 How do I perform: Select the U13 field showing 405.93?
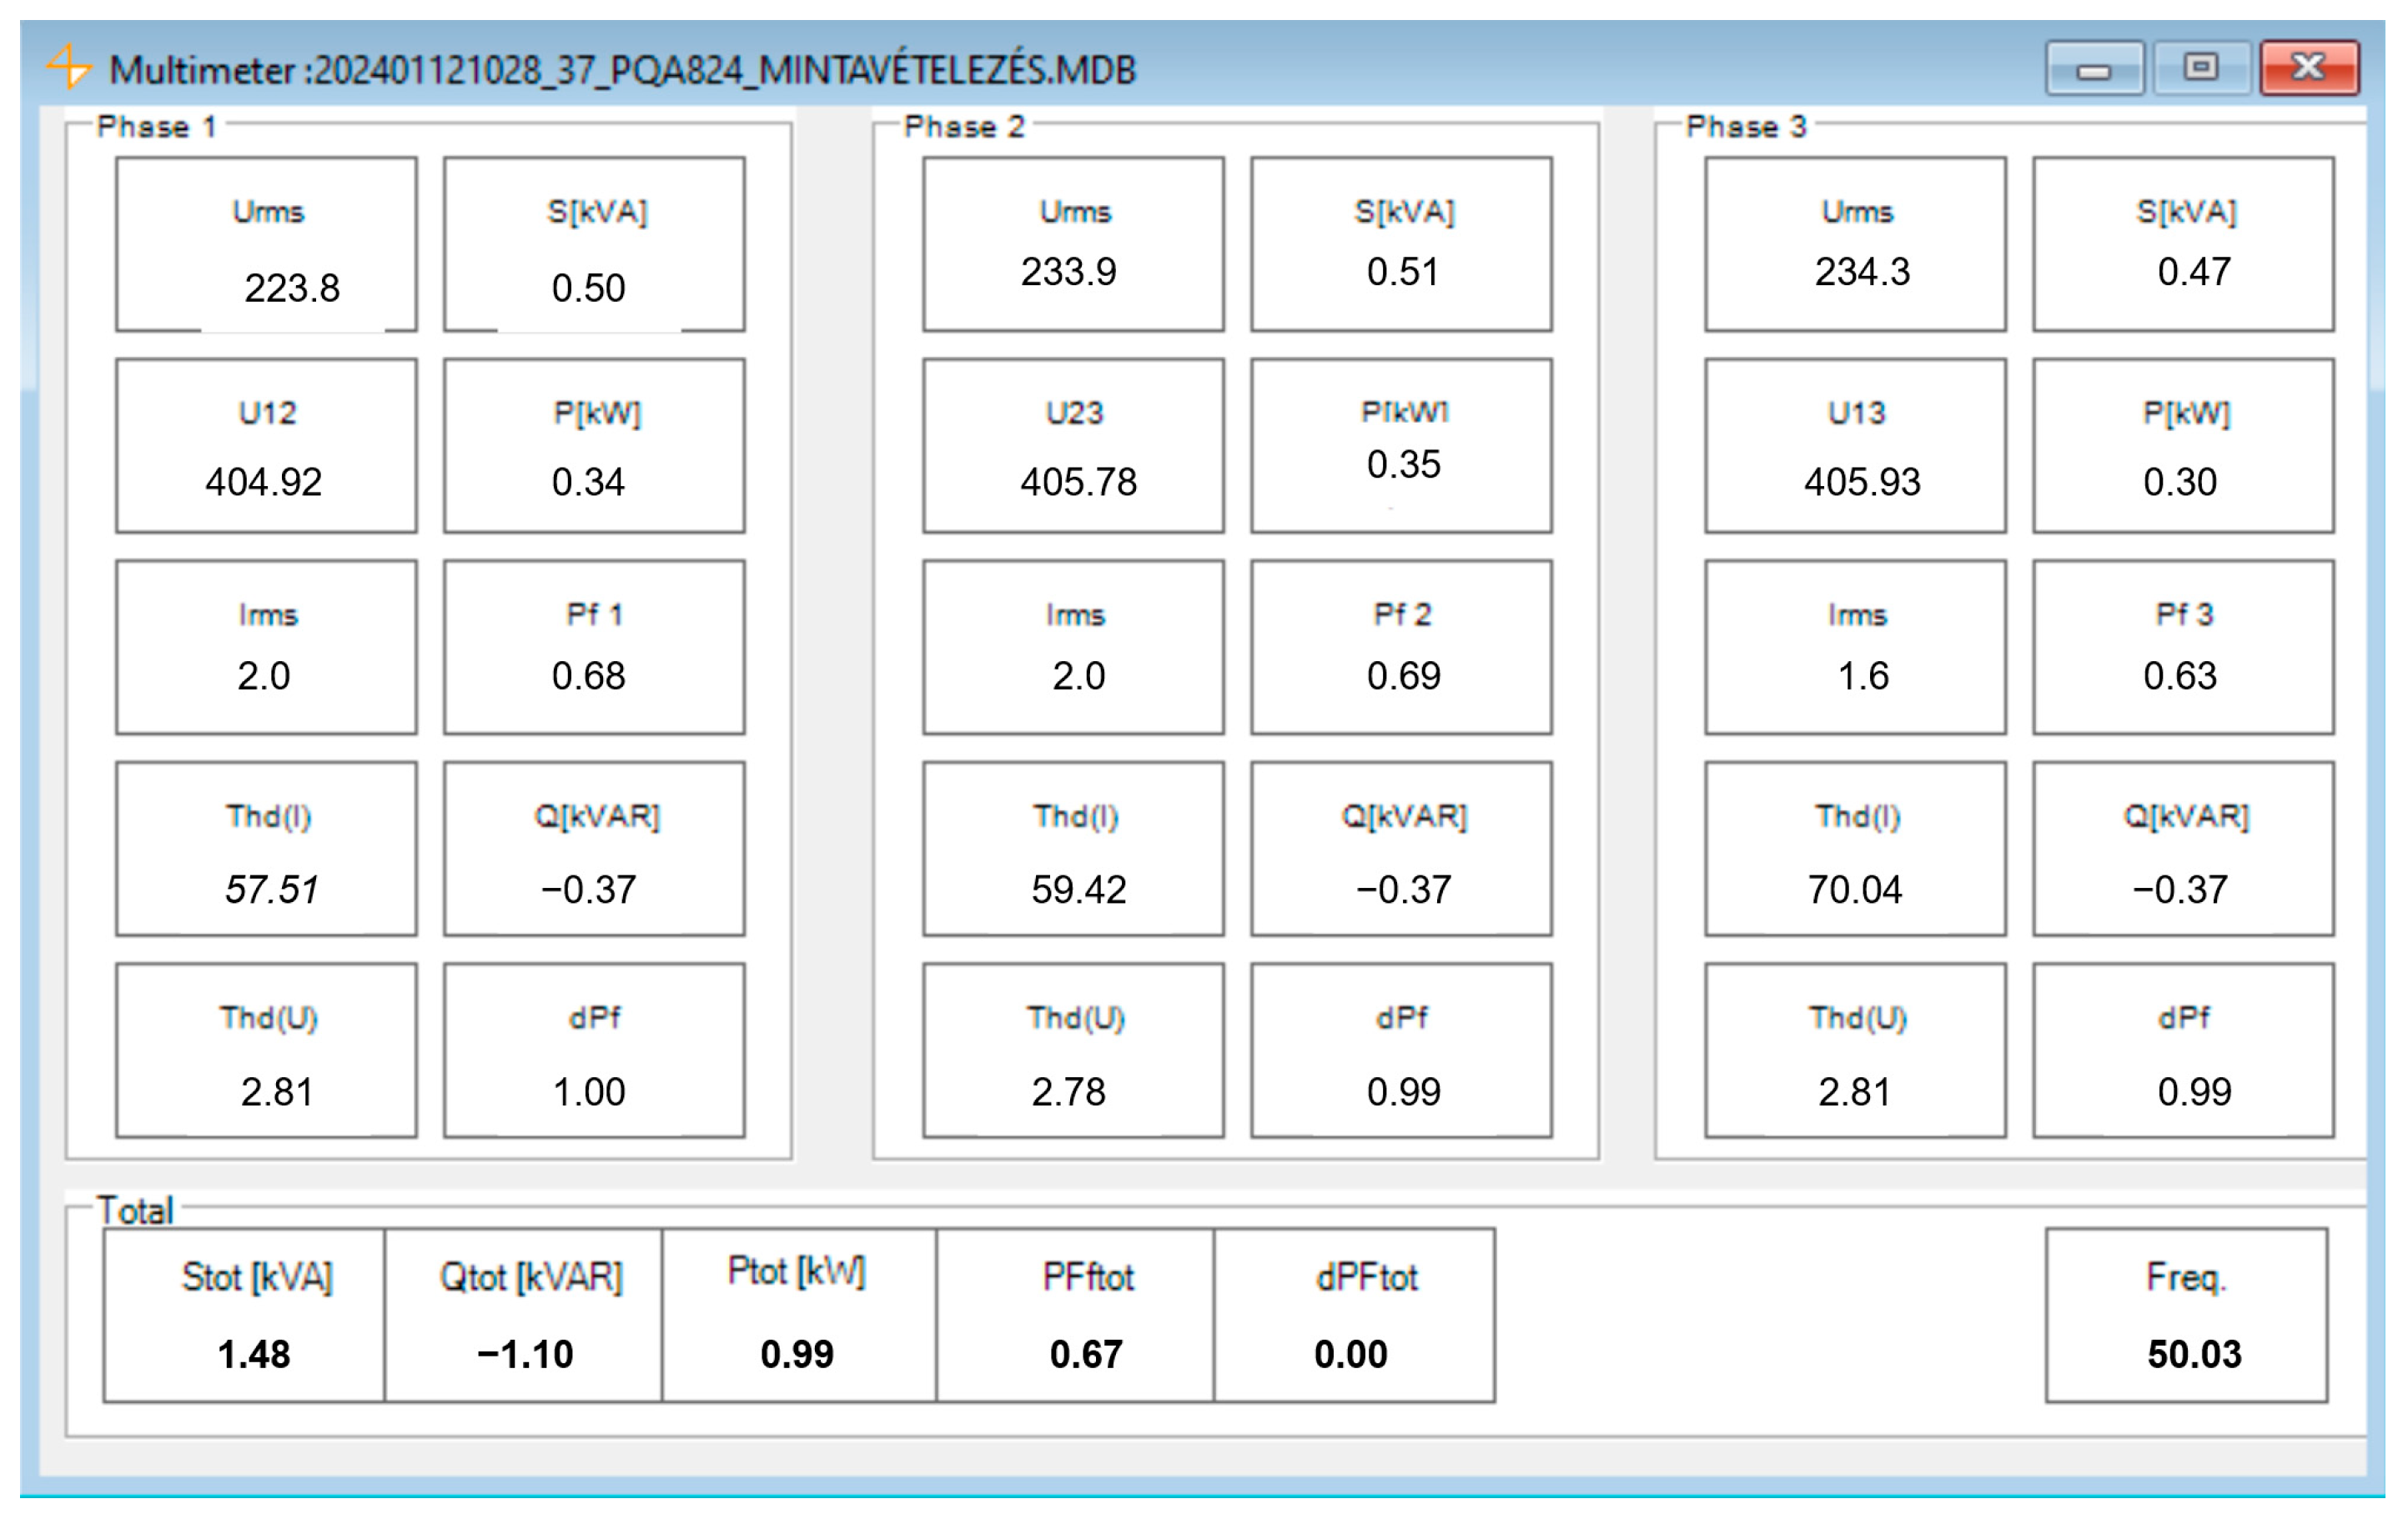click(1855, 447)
